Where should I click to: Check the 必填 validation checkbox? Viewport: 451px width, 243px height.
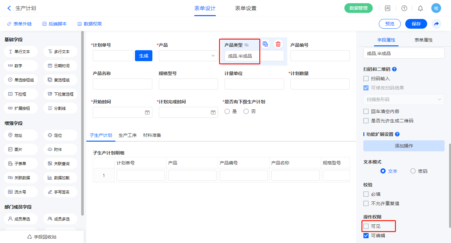click(x=366, y=194)
